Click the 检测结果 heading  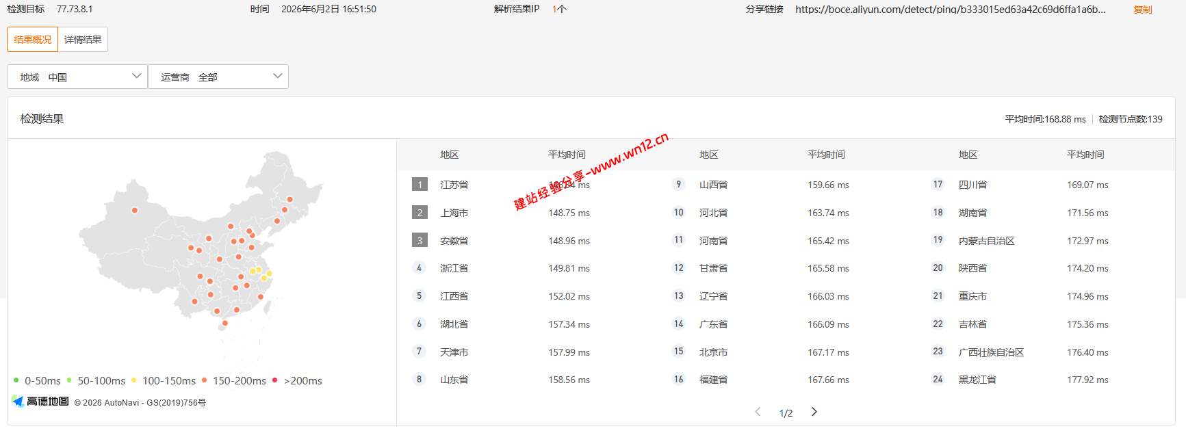click(42, 118)
